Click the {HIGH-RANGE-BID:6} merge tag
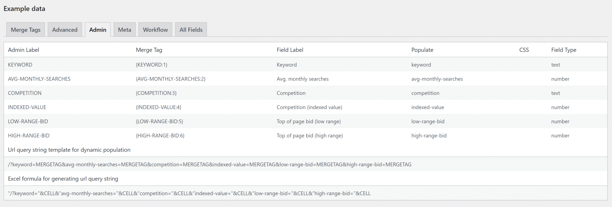Image resolution: width=612 pixels, height=207 pixels. tap(160, 136)
